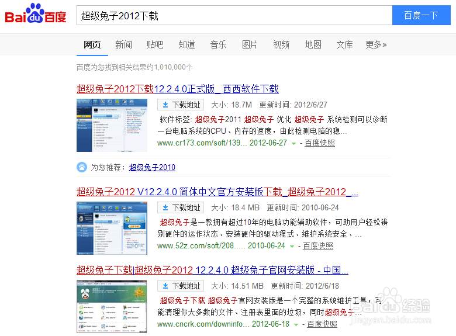Click the thumbnail of the 52z.com result

coord(112,228)
